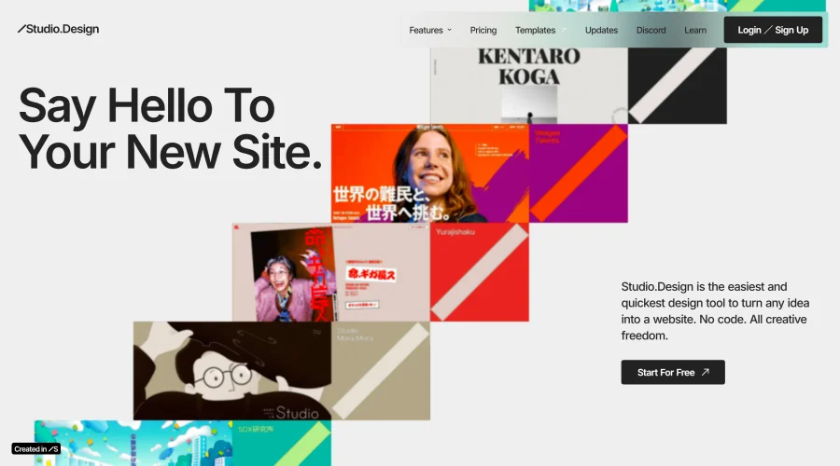Click the Studio.Design logo
Viewport: 840px width, 466px height.
[58, 29]
